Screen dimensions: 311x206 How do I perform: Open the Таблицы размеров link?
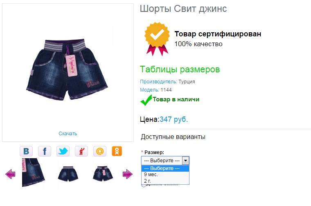(x=180, y=69)
